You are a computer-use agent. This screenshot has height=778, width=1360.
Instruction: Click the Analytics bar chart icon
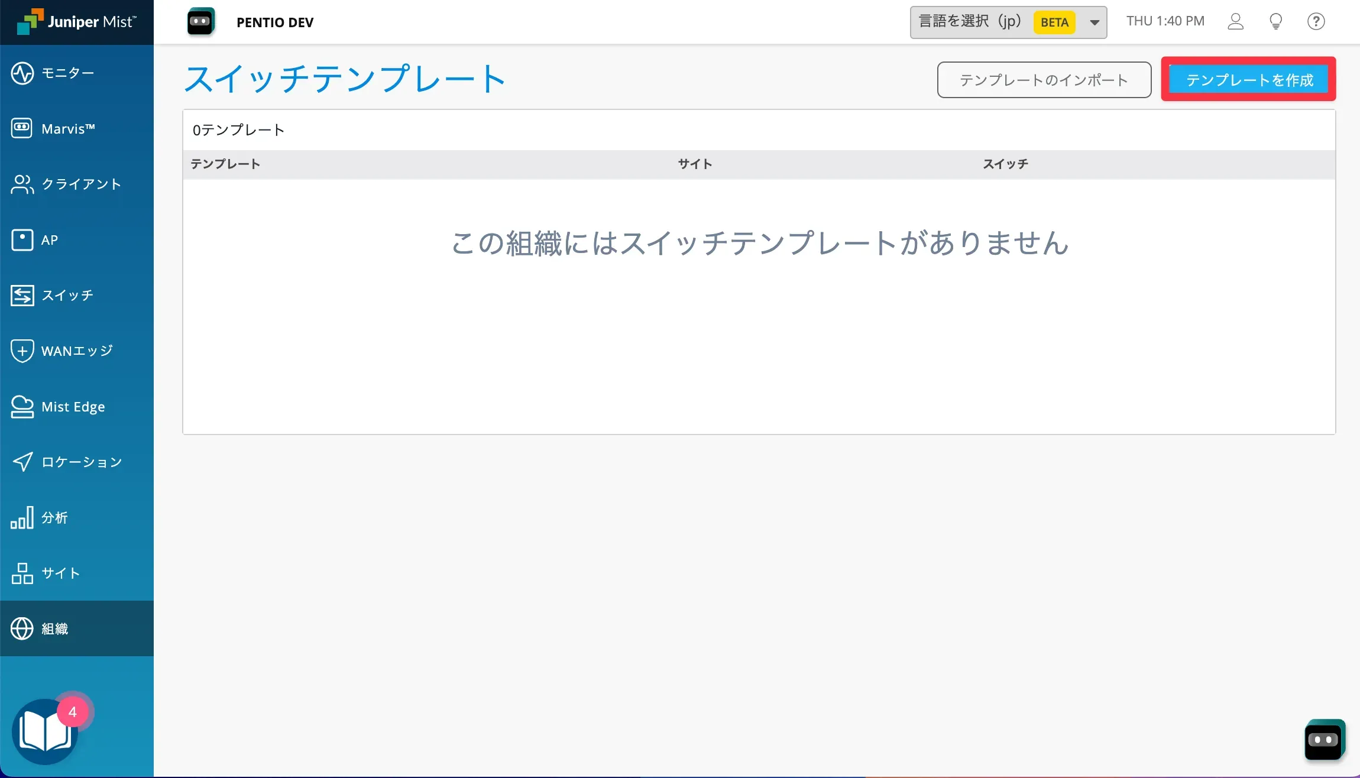tap(22, 517)
